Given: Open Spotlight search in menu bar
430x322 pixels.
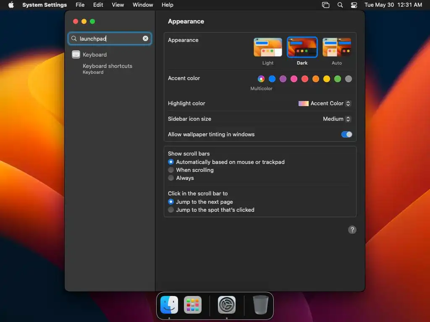Looking at the screenshot, I should point(340,5).
